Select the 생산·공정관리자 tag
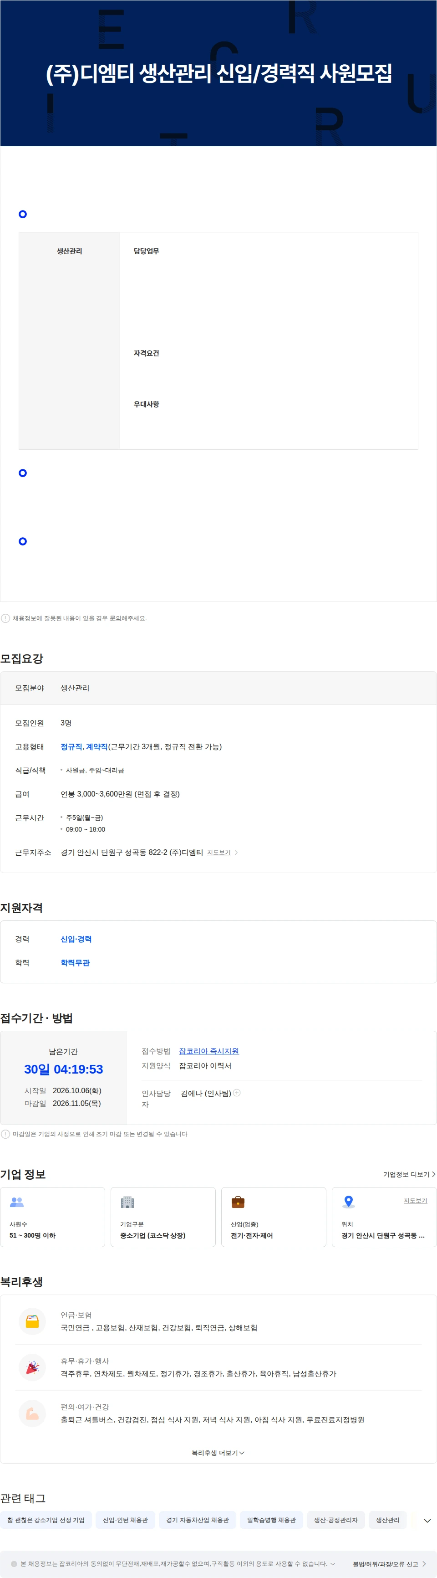 tap(335, 1520)
